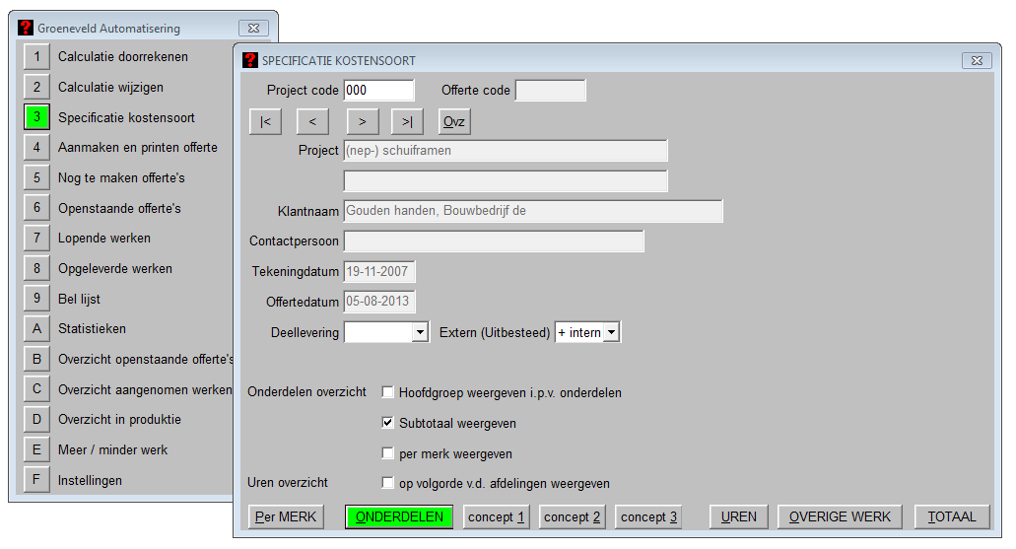
Task: Enable Hoofdgroep weergeven i.p.v. onderdelen checkbox
Action: tap(388, 392)
